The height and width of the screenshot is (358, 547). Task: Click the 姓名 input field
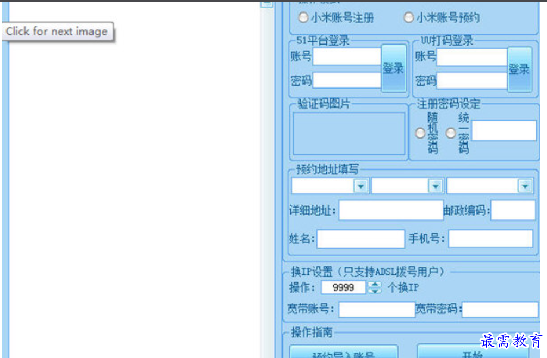(x=360, y=239)
